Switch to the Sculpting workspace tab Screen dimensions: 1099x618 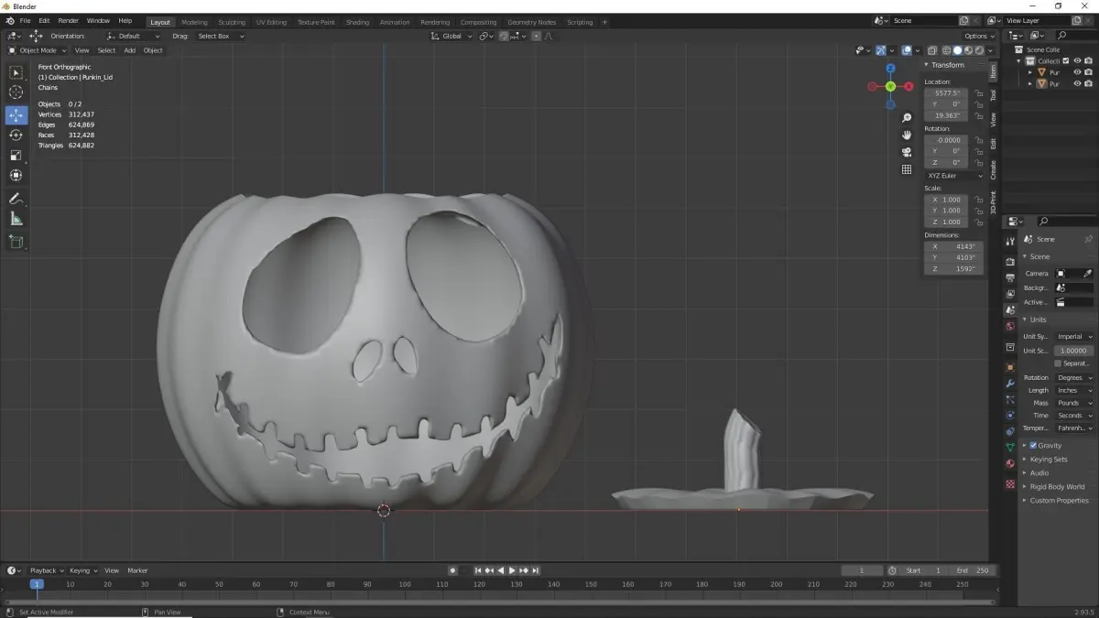pyautogui.click(x=232, y=22)
